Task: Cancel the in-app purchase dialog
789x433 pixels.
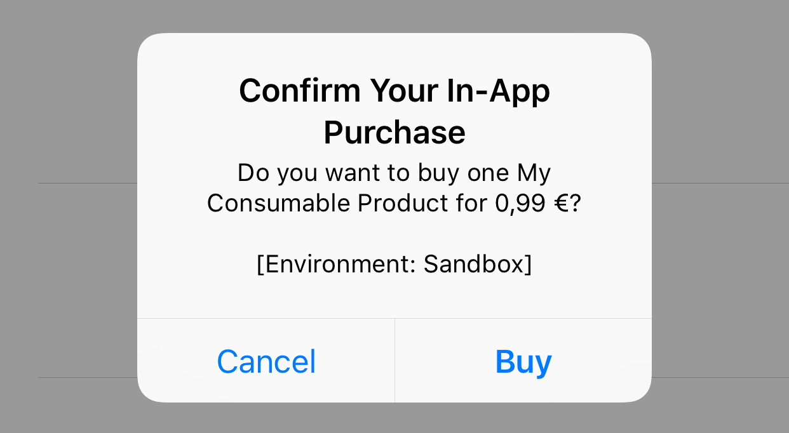Action: 266,361
